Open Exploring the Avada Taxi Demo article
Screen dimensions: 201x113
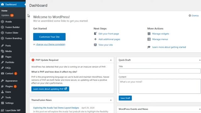point(56,108)
